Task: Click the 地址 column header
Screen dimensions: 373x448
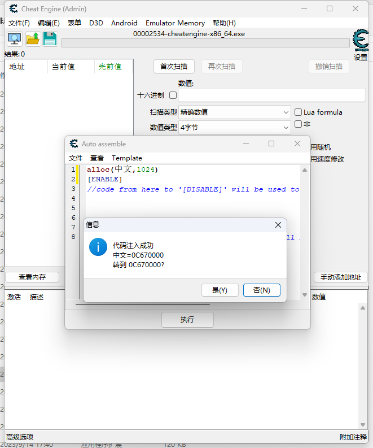Action: click(x=27, y=67)
